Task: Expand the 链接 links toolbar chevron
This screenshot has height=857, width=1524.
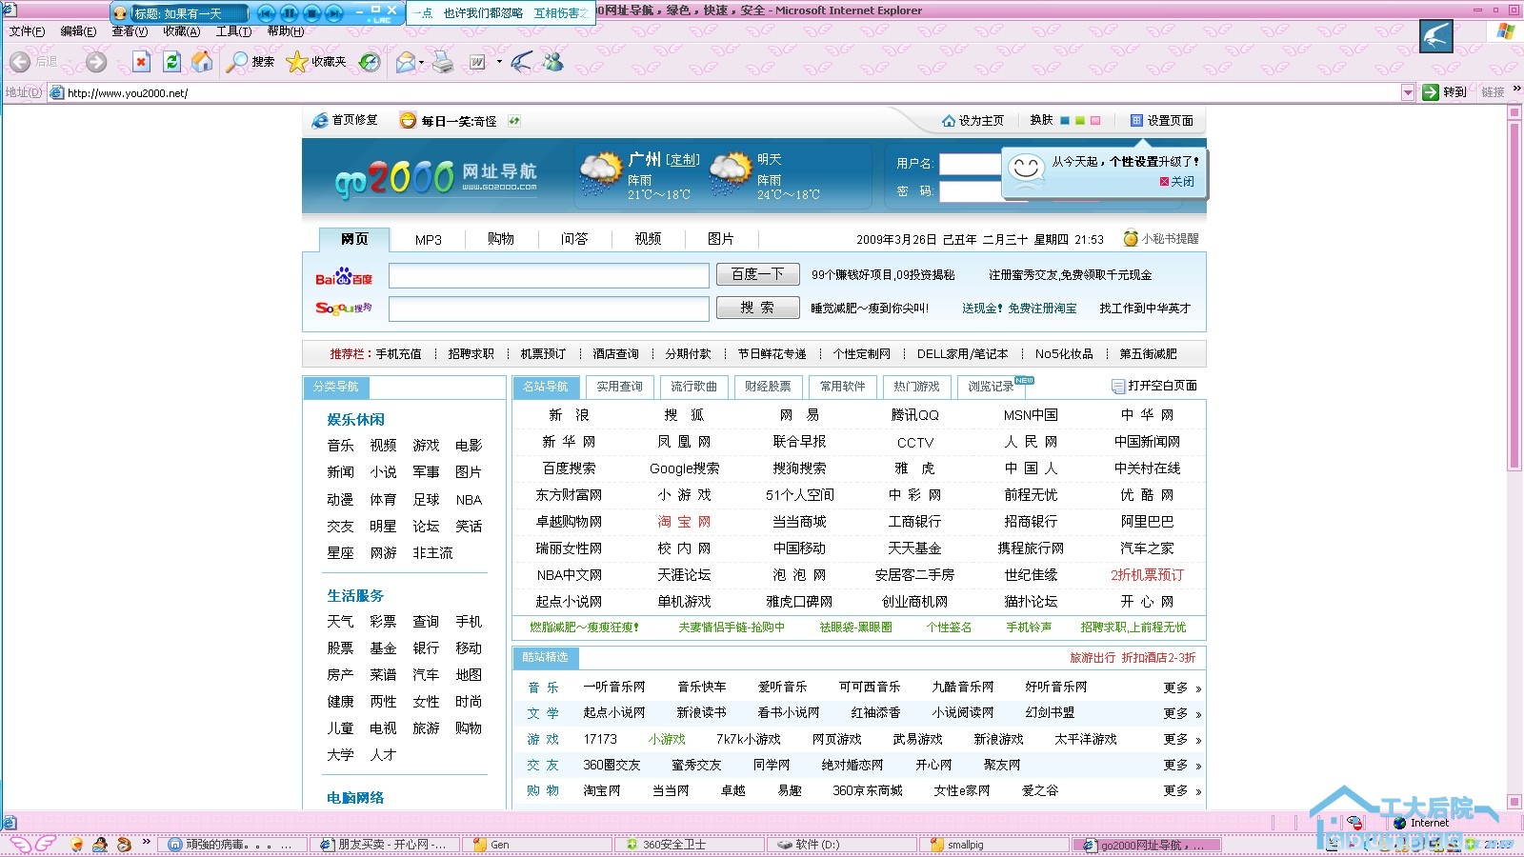Action: click(1516, 90)
